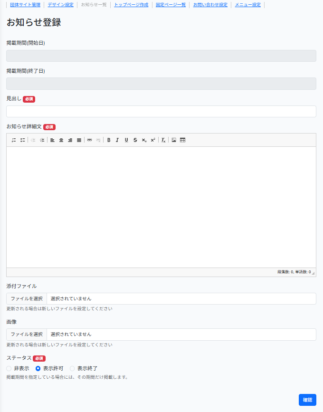Apply bold formatting in the editor
This screenshot has width=323, height=412.
pyautogui.click(x=109, y=140)
